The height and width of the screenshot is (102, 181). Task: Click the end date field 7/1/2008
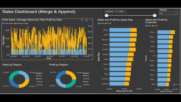click(x=121, y=12)
